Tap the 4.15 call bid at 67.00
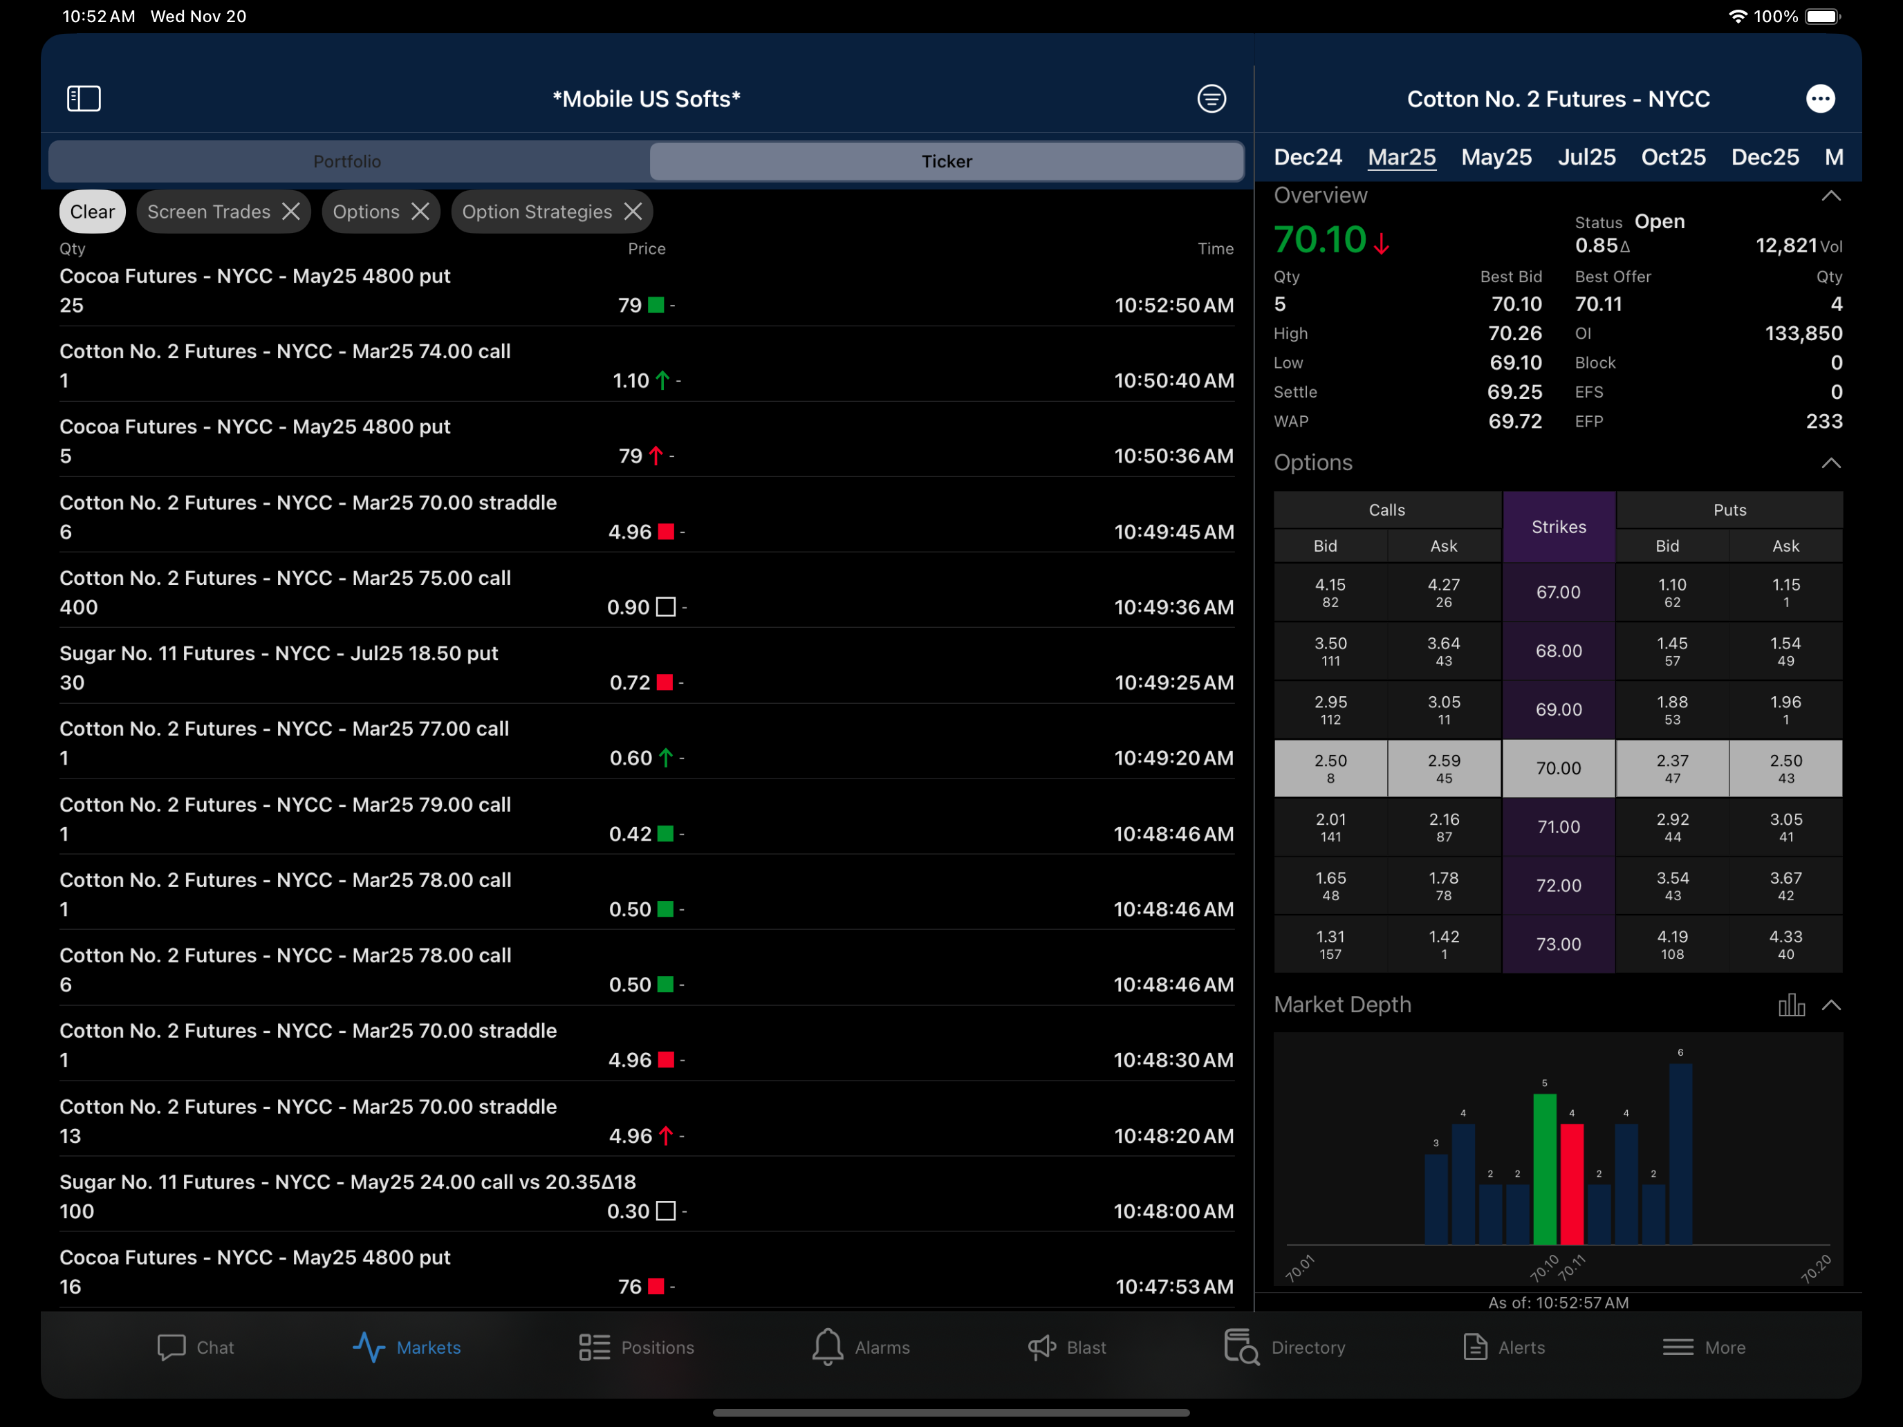Image resolution: width=1903 pixels, height=1427 pixels. coord(1330,592)
